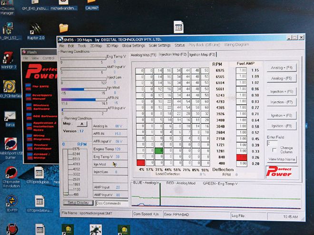Open the File menu in SMT6
Image resolution: width=314 pixels, height=235 pixels.
(x=62, y=46)
